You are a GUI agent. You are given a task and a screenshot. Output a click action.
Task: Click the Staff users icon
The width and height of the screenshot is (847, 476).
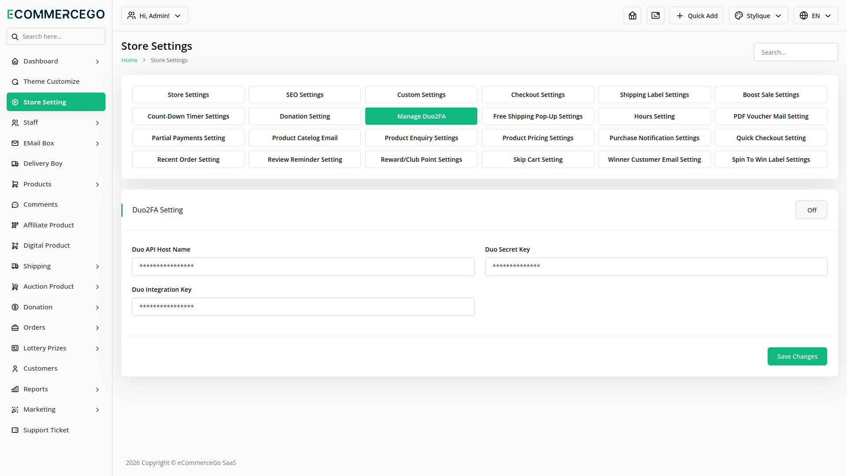[x=15, y=123]
